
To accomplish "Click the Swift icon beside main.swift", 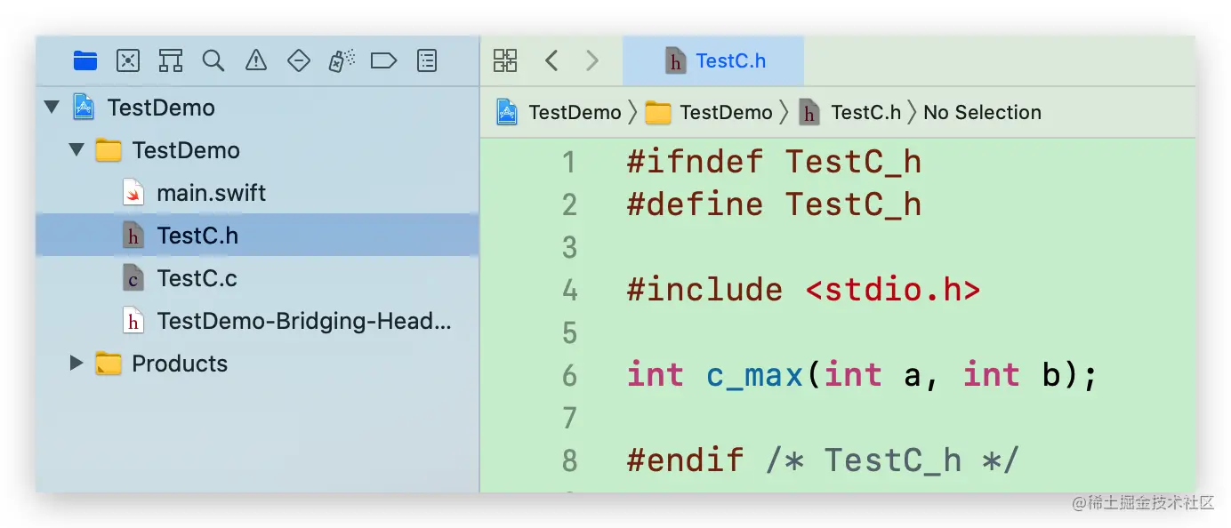I will (133, 193).
